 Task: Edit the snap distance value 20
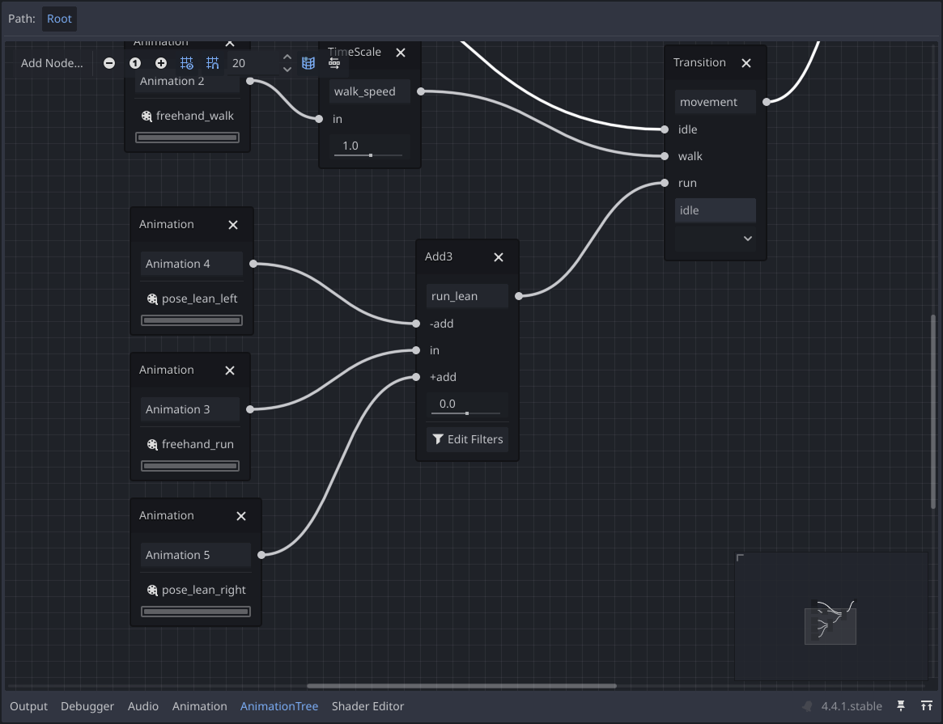point(253,63)
